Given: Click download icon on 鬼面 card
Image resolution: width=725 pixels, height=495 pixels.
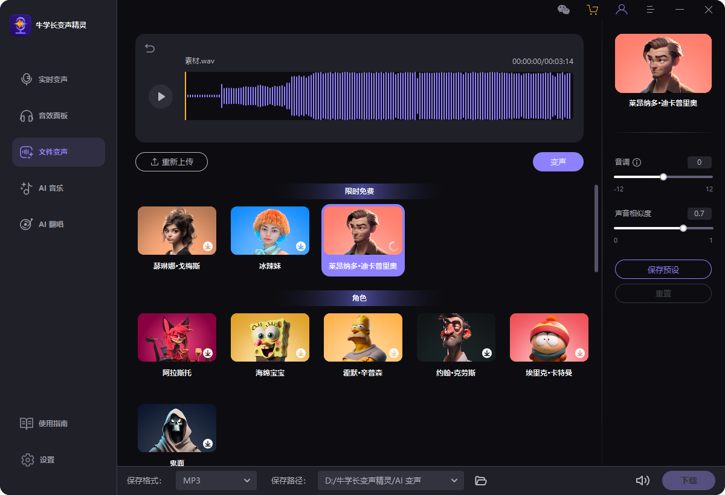Looking at the screenshot, I should pos(208,444).
